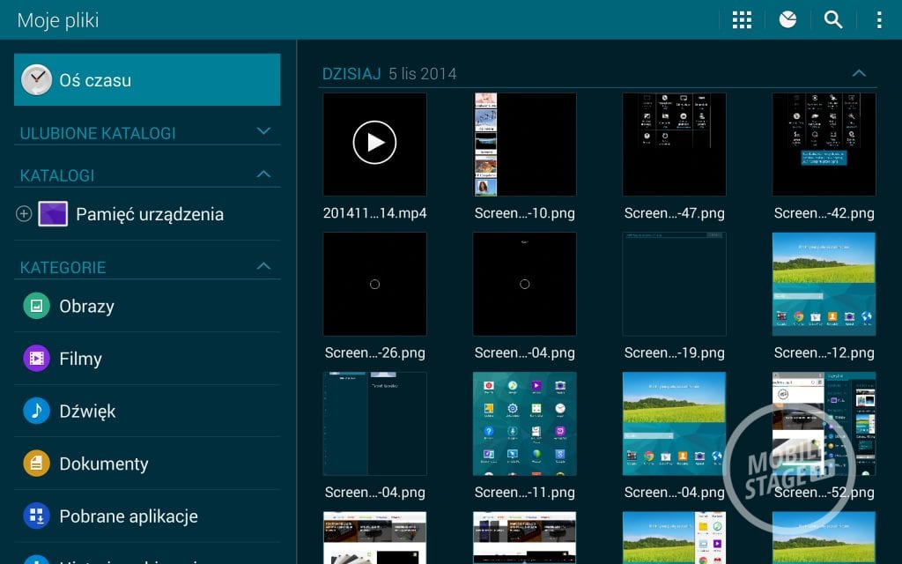The height and width of the screenshot is (564, 902).
Task: Play the 201411...14.mp4 video thumbnail
Action: [x=374, y=145]
